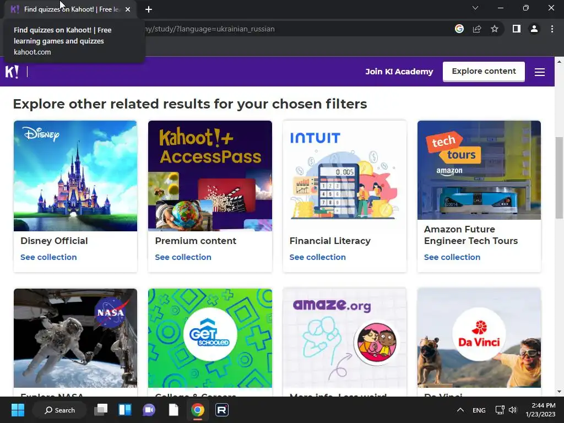Image resolution: width=564 pixels, height=423 pixels.
Task: Share this page using the share icon
Action: point(477,29)
